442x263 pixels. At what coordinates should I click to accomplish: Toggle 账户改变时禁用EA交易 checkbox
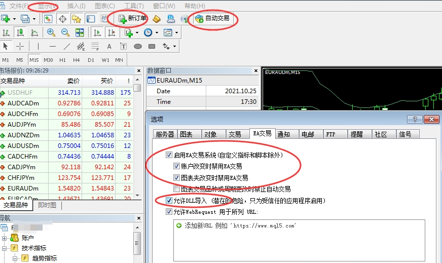pos(176,166)
